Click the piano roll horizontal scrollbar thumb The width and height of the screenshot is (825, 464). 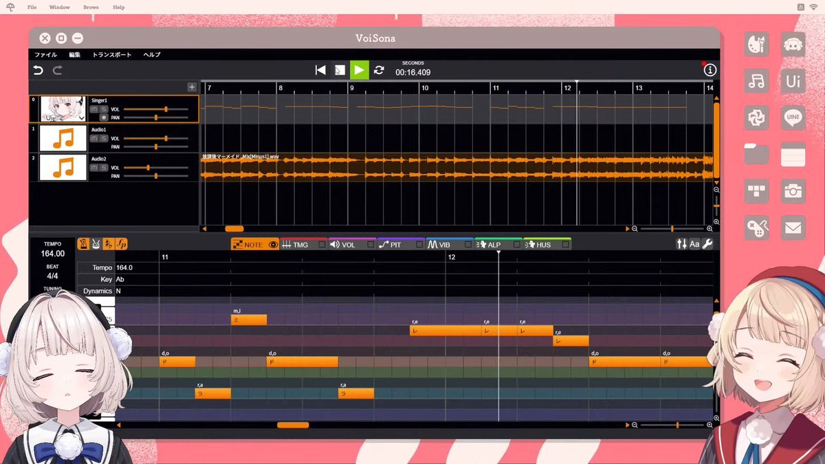tap(293, 425)
